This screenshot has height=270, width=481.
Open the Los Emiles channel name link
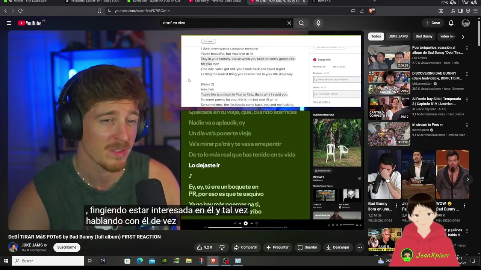coord(420,58)
